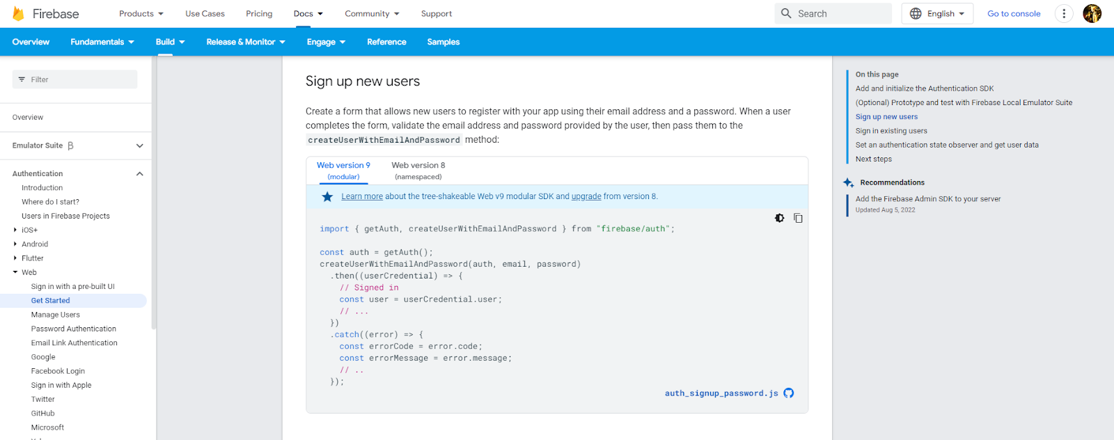Click the globe language icon
Image resolution: width=1114 pixels, height=440 pixels.
point(916,13)
